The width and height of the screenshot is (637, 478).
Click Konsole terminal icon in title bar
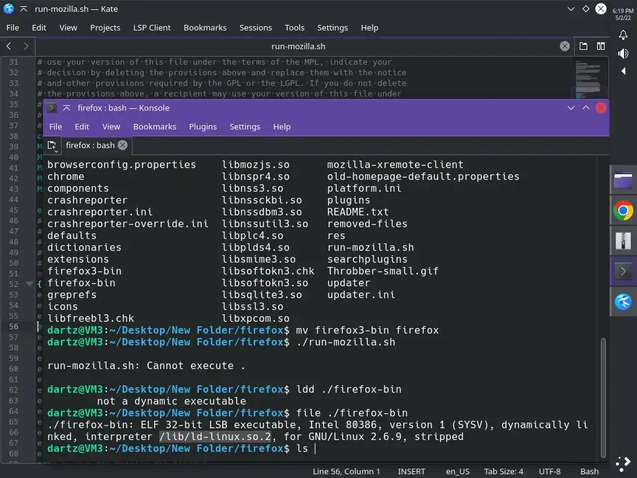point(52,108)
